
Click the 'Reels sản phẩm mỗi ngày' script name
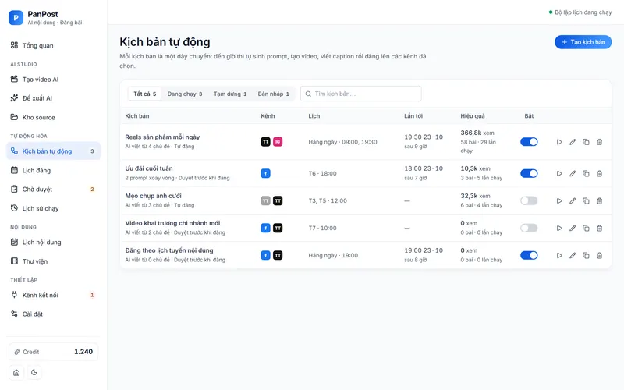[162, 137]
